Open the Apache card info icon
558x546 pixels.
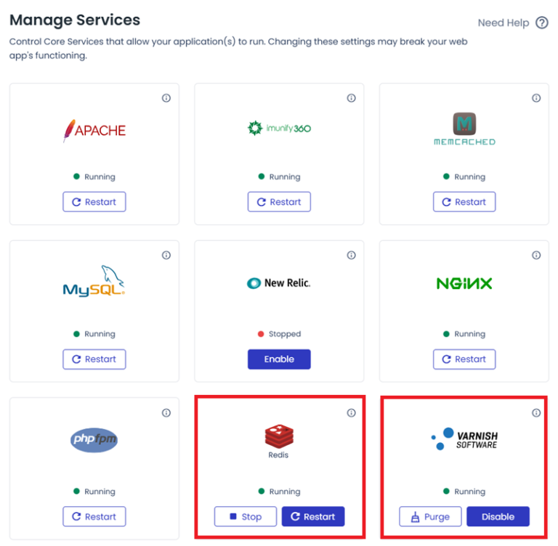[166, 98]
